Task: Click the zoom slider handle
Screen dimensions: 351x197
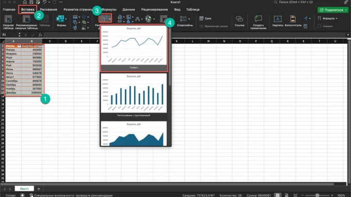Action: [317, 195]
